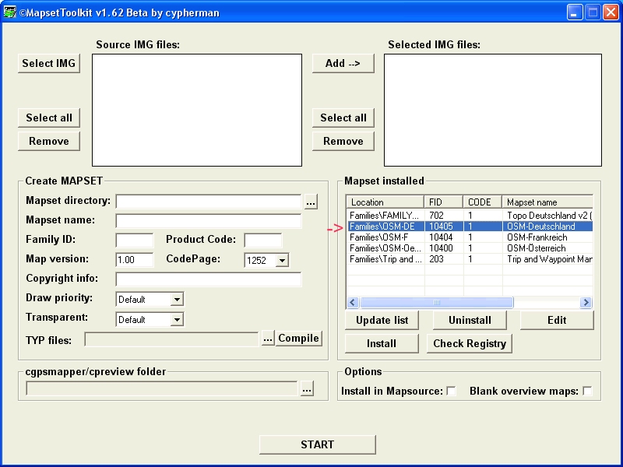The image size is (623, 467).
Task: Toggle the Blank overview maps checkbox
Action: tap(587, 392)
